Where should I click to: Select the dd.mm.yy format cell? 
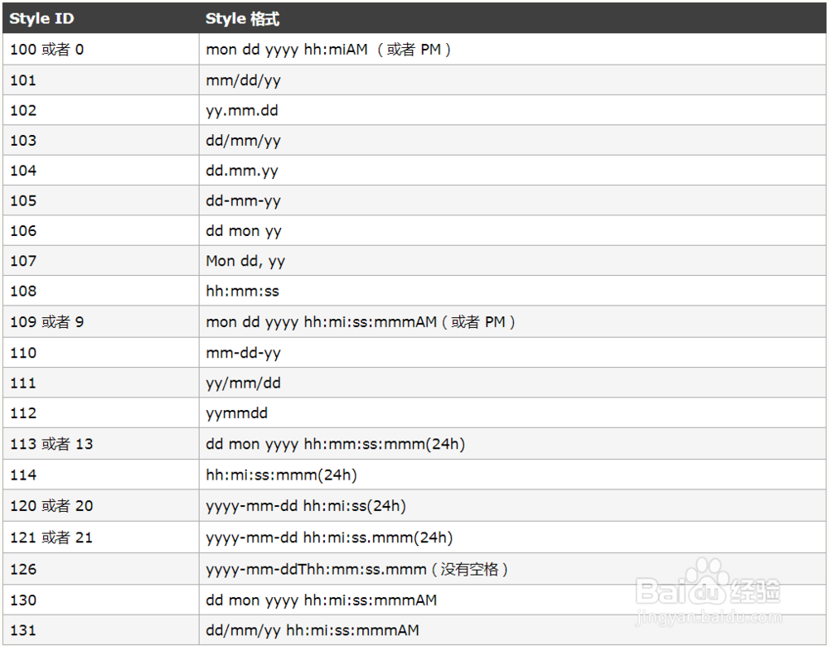(x=242, y=171)
